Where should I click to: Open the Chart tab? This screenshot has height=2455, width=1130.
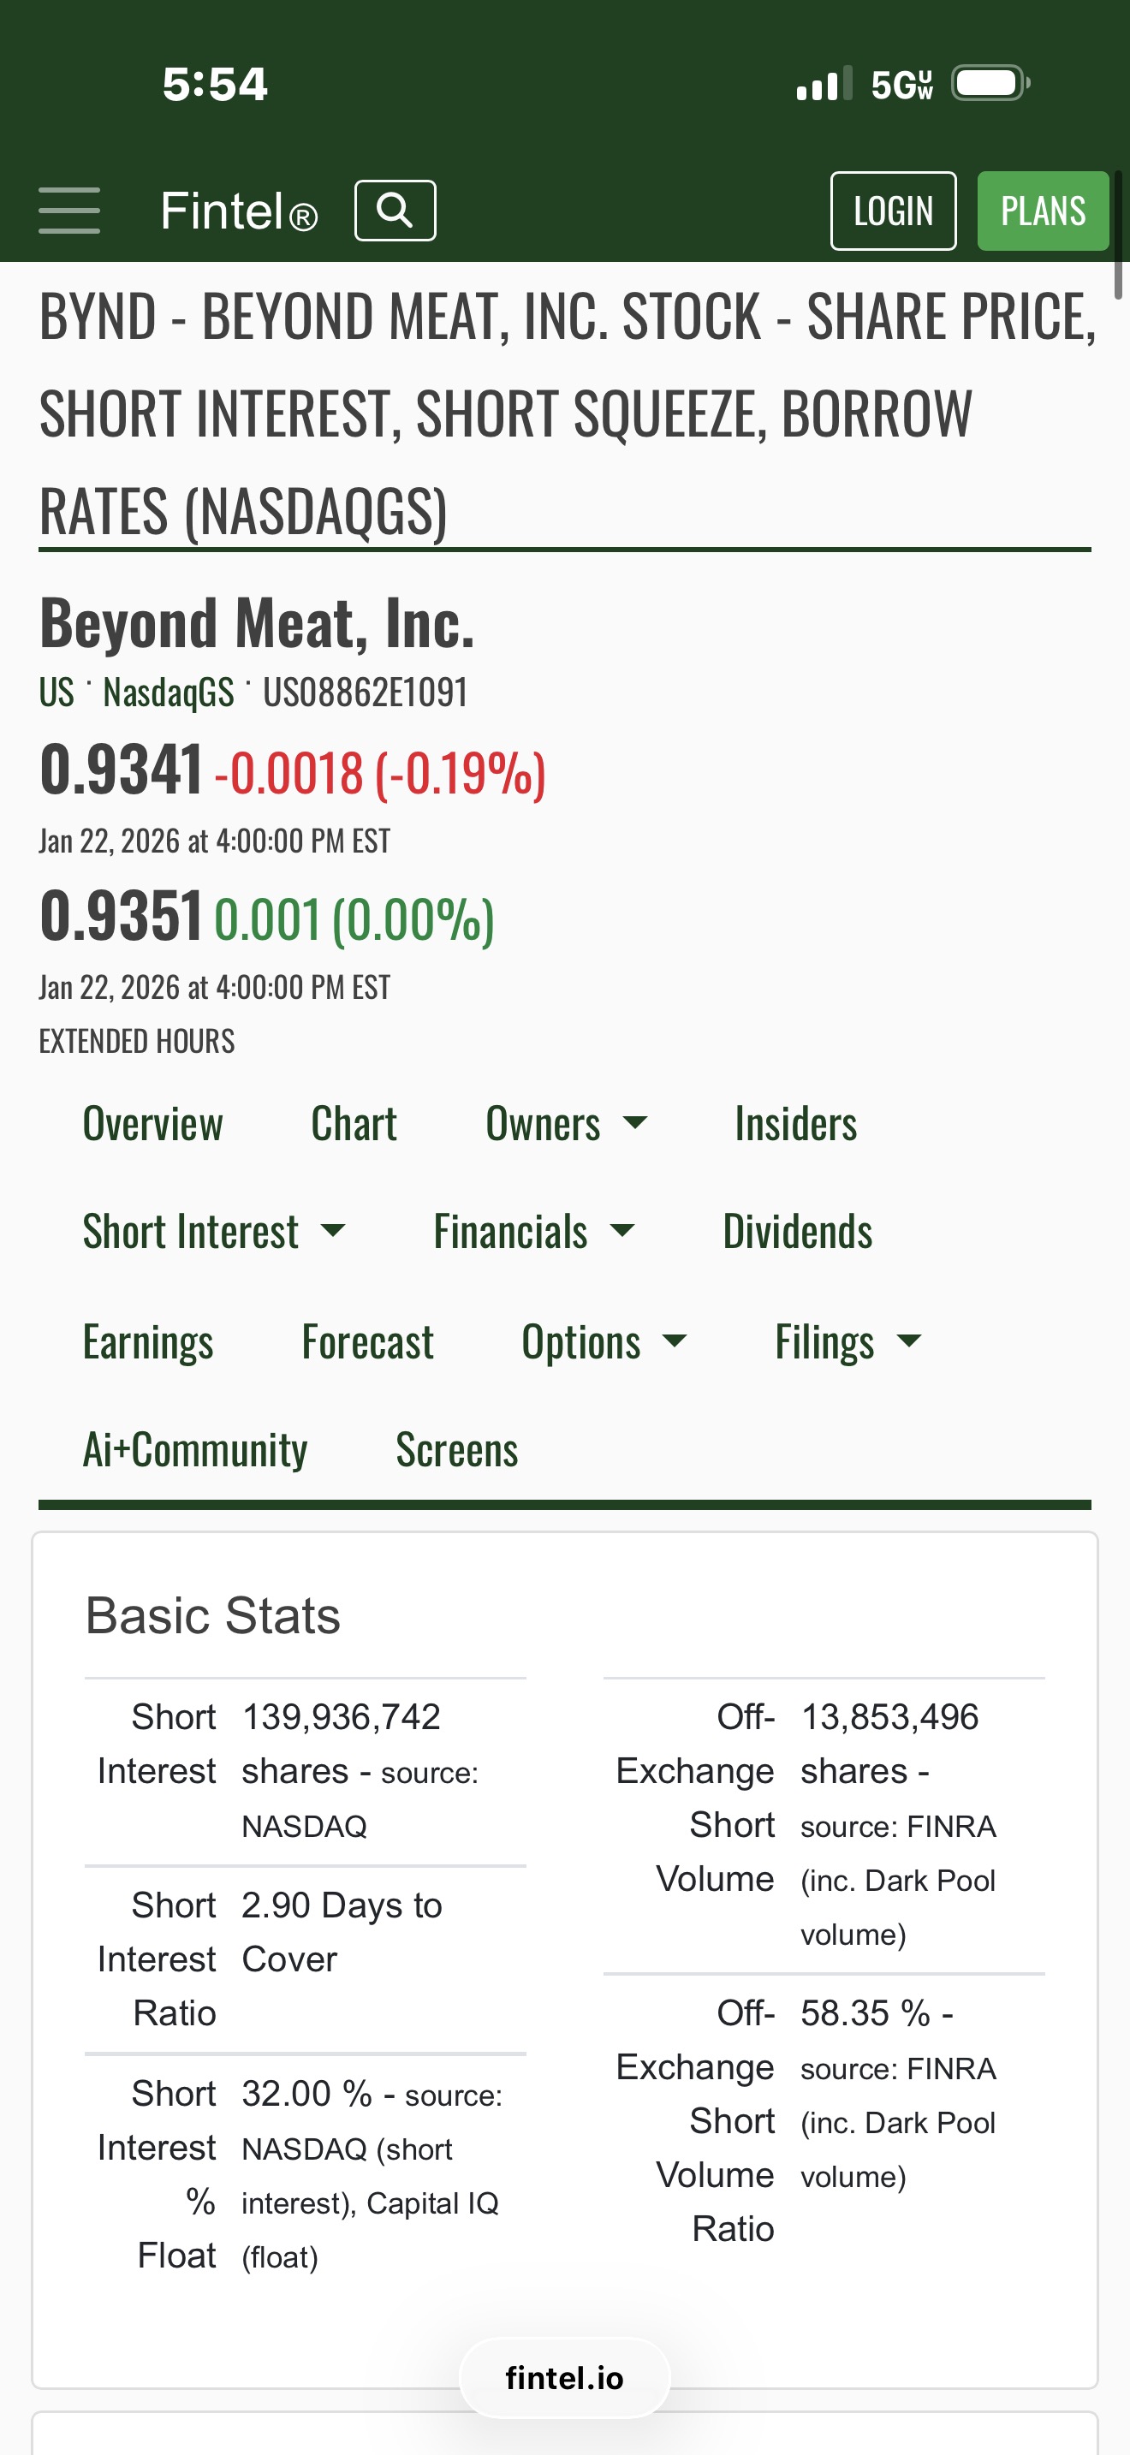click(354, 1124)
